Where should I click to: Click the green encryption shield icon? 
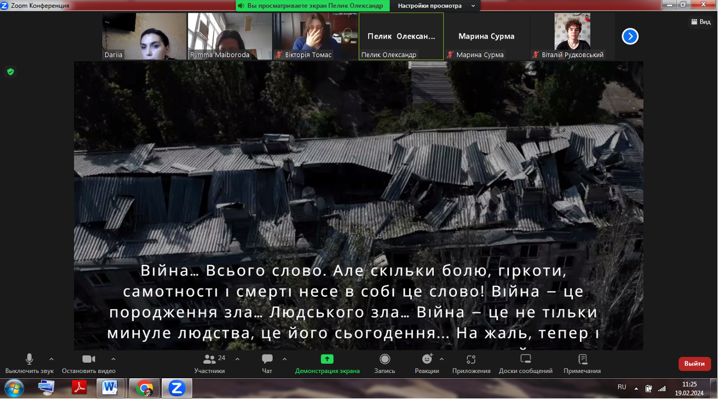[10, 72]
